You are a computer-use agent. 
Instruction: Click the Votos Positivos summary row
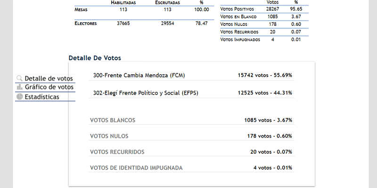point(264,9)
